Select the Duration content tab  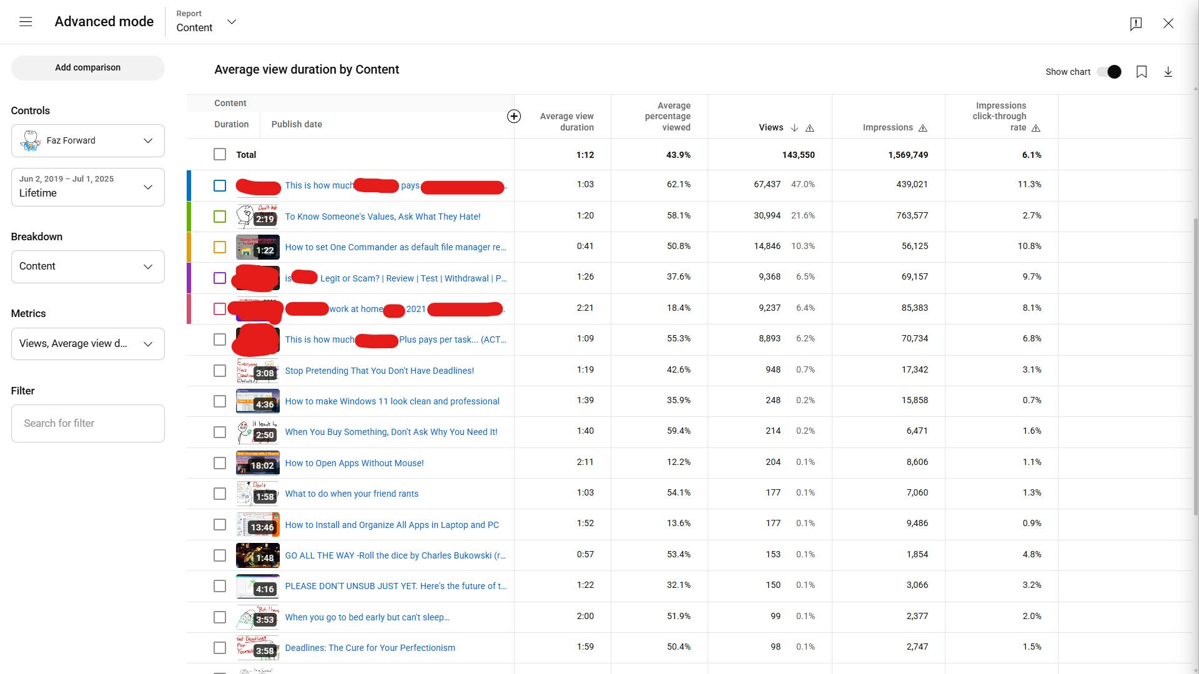(231, 124)
